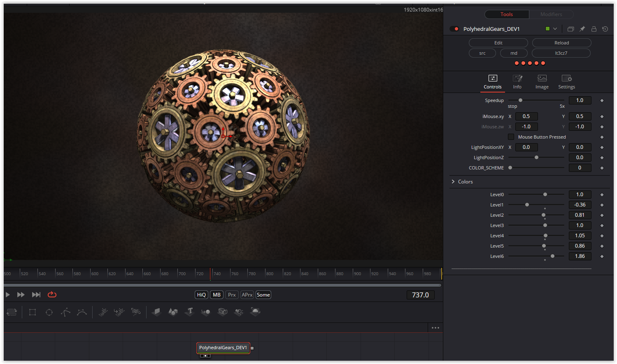Click the Level1 slider

pos(536,205)
